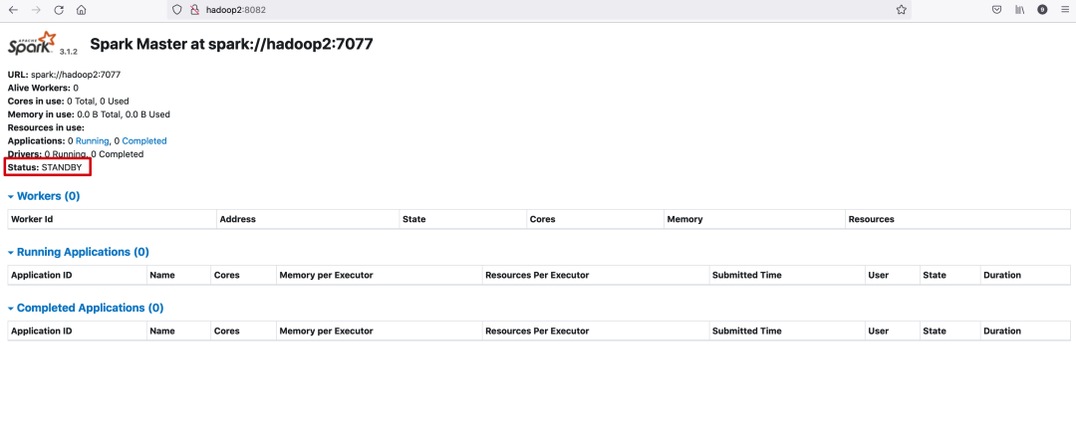1076x442 pixels.
Task: Open the Running applications link
Action: coord(92,140)
